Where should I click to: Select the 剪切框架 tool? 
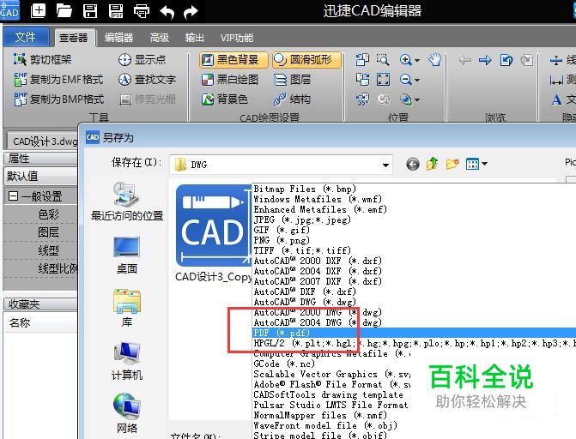[x=42, y=59]
